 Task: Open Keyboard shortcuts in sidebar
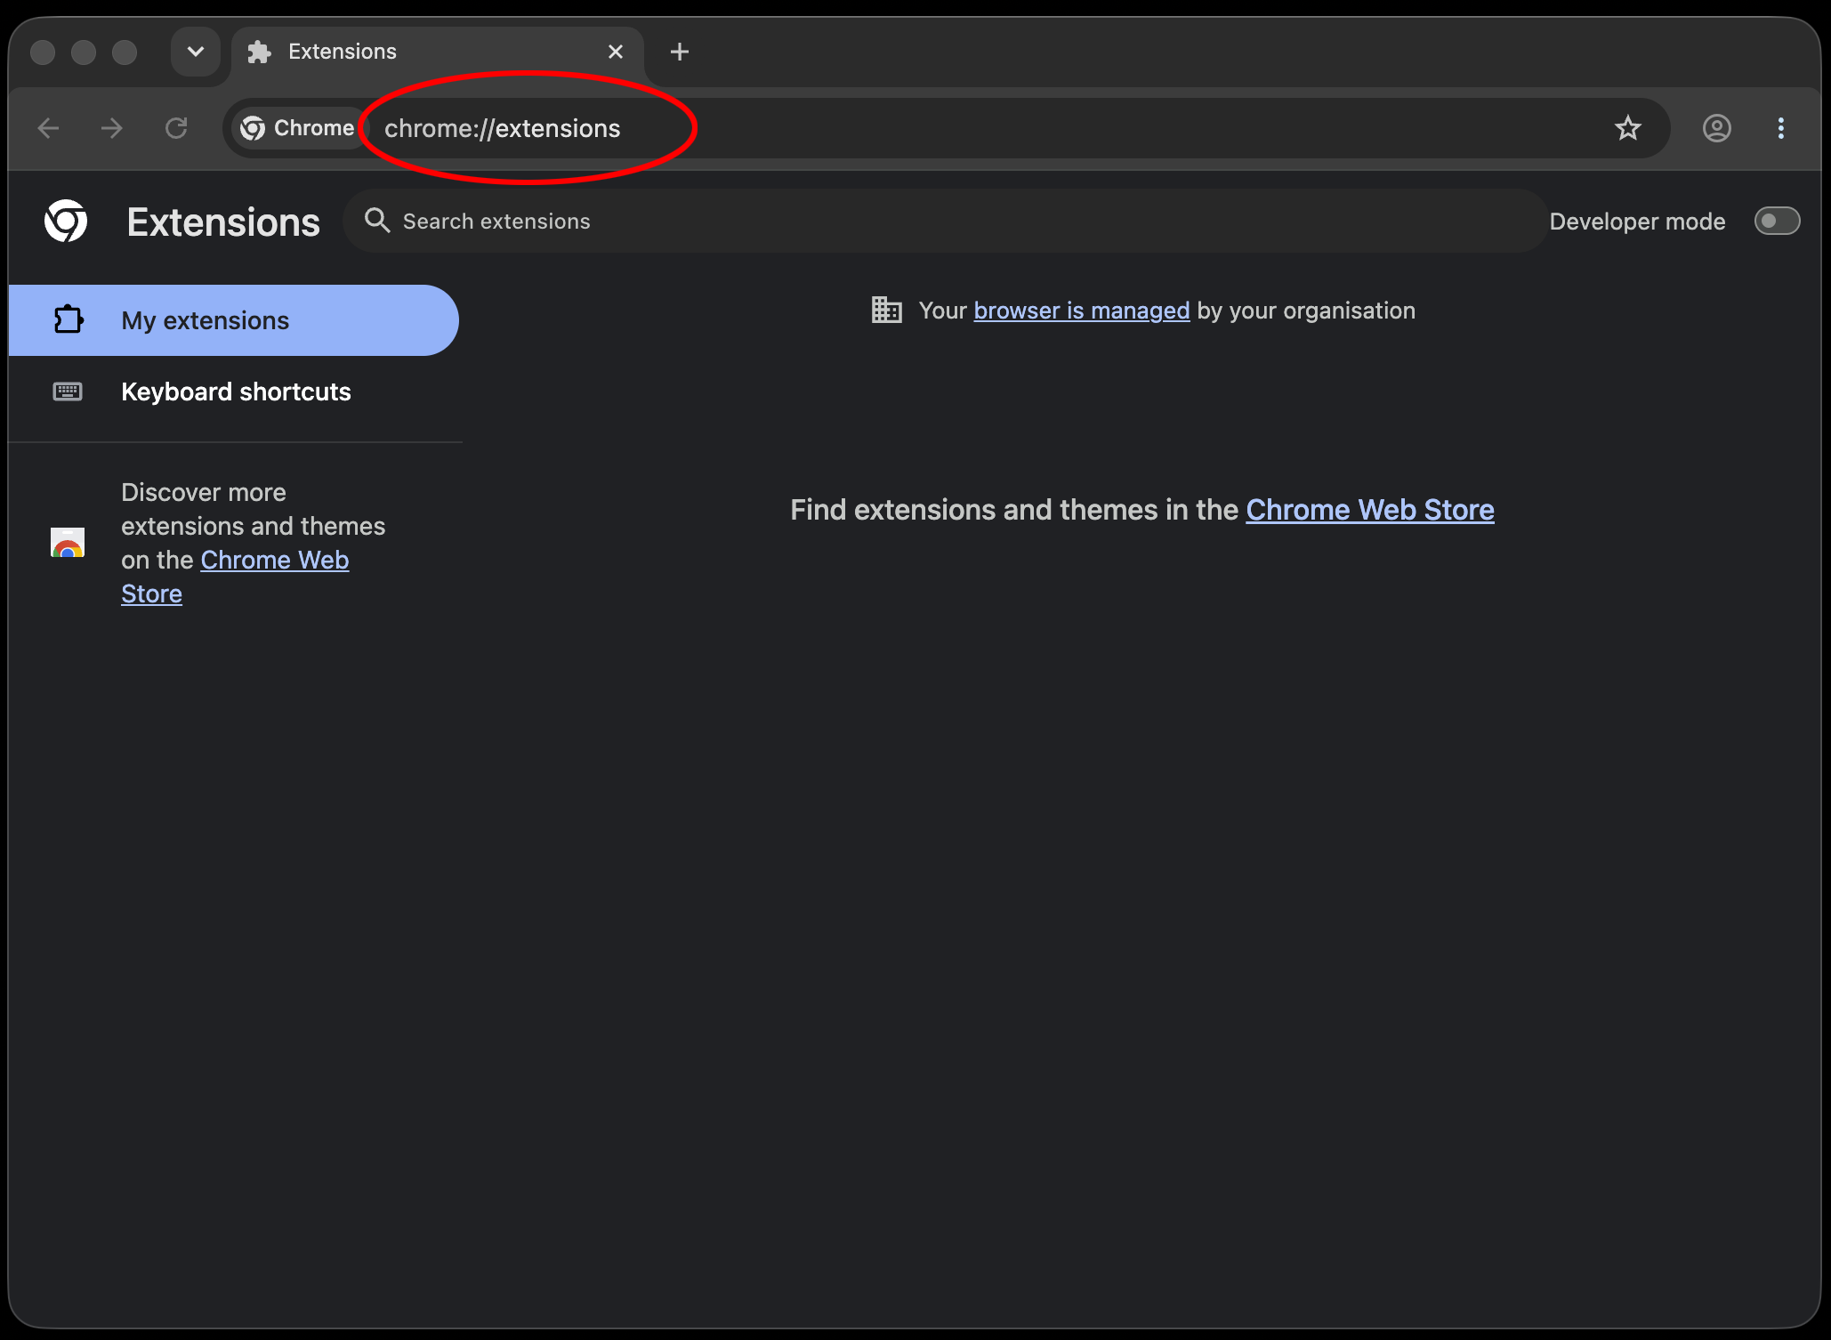(233, 392)
